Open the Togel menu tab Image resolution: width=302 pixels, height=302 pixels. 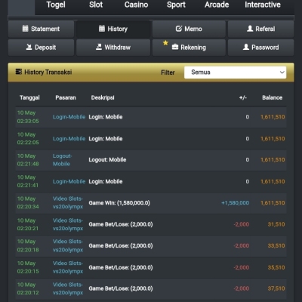point(56,5)
